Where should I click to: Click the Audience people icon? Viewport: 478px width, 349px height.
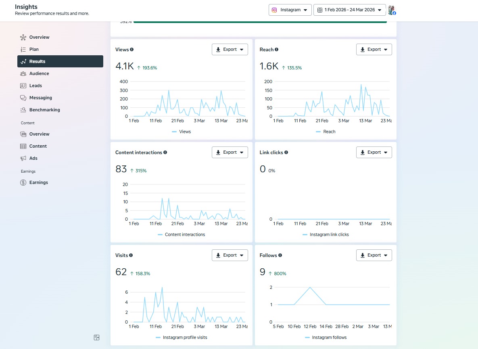23,73
